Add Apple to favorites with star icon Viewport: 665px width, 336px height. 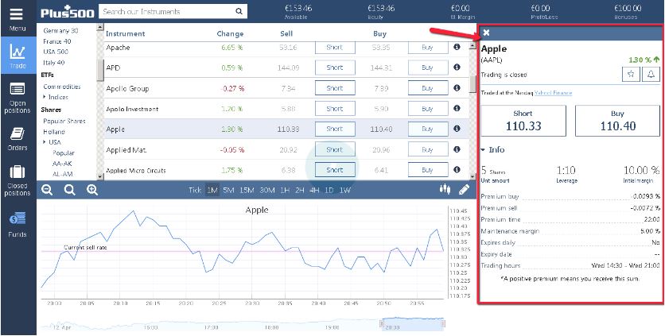(631, 74)
